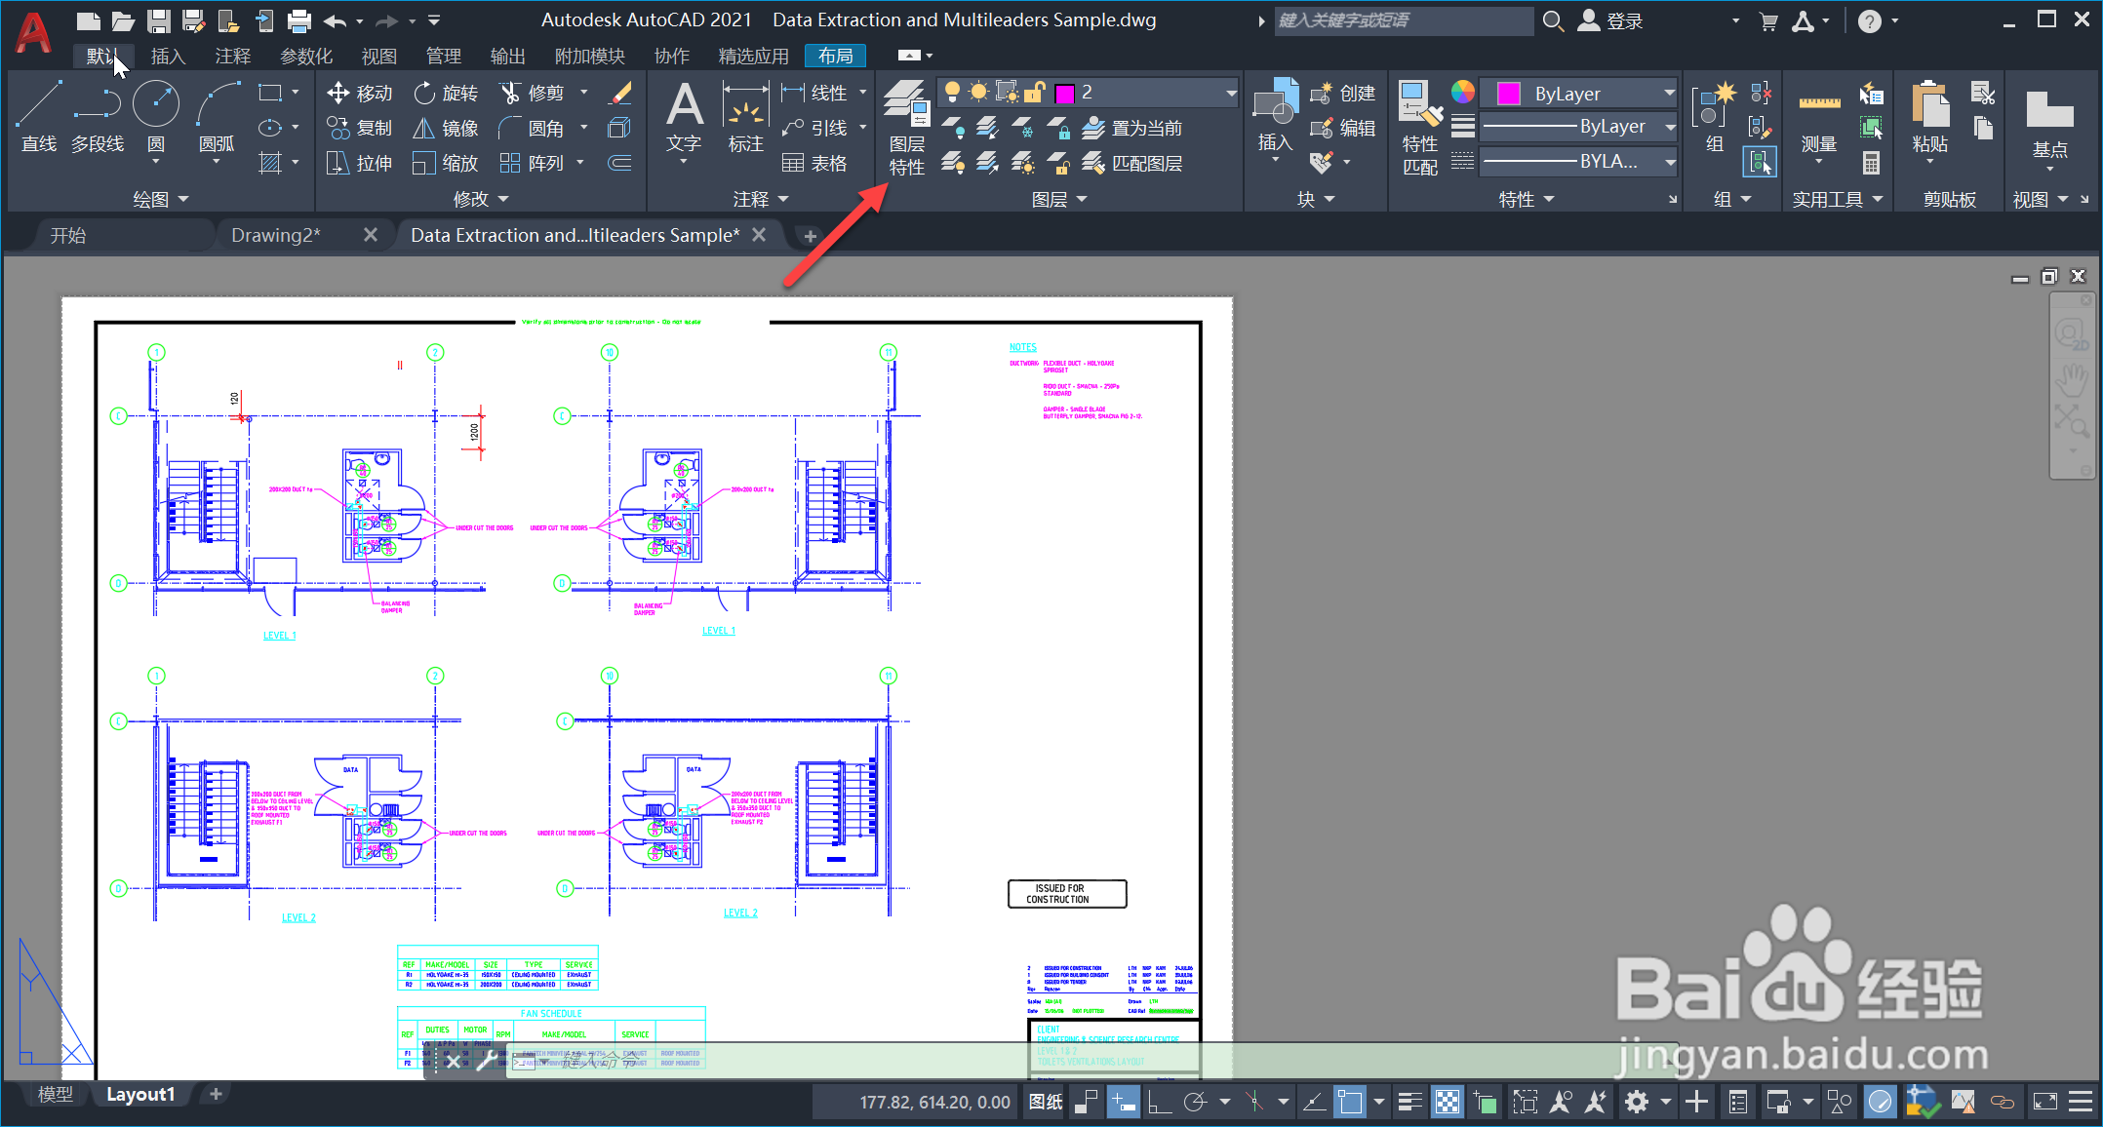Open the 文字 (Text) annotation tool

684,117
